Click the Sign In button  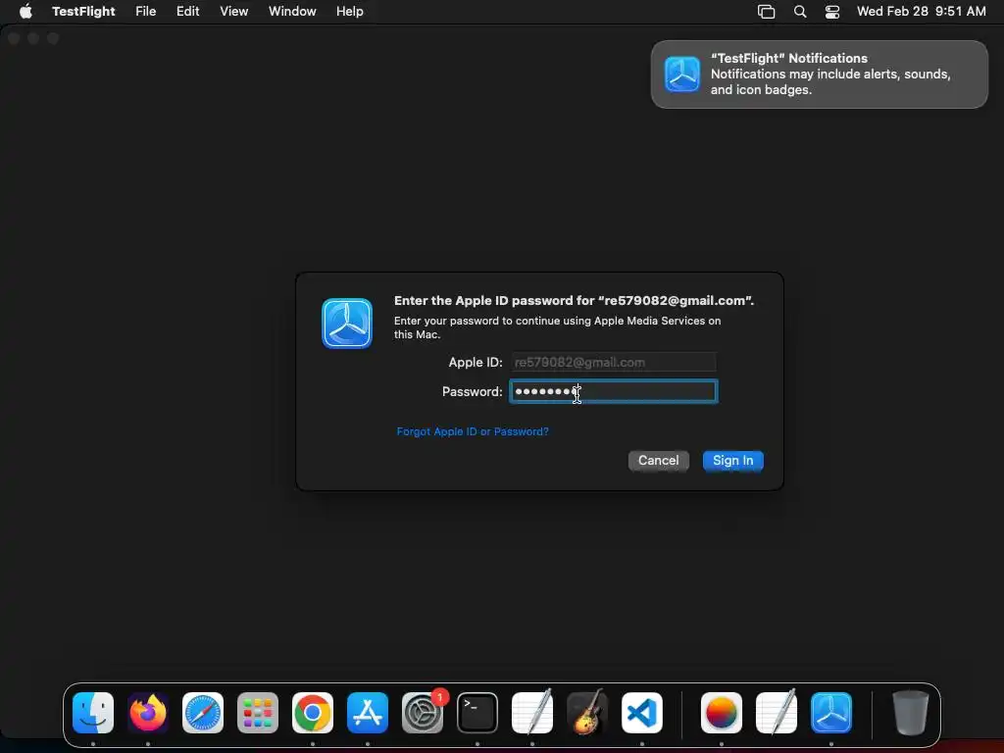pos(733,461)
